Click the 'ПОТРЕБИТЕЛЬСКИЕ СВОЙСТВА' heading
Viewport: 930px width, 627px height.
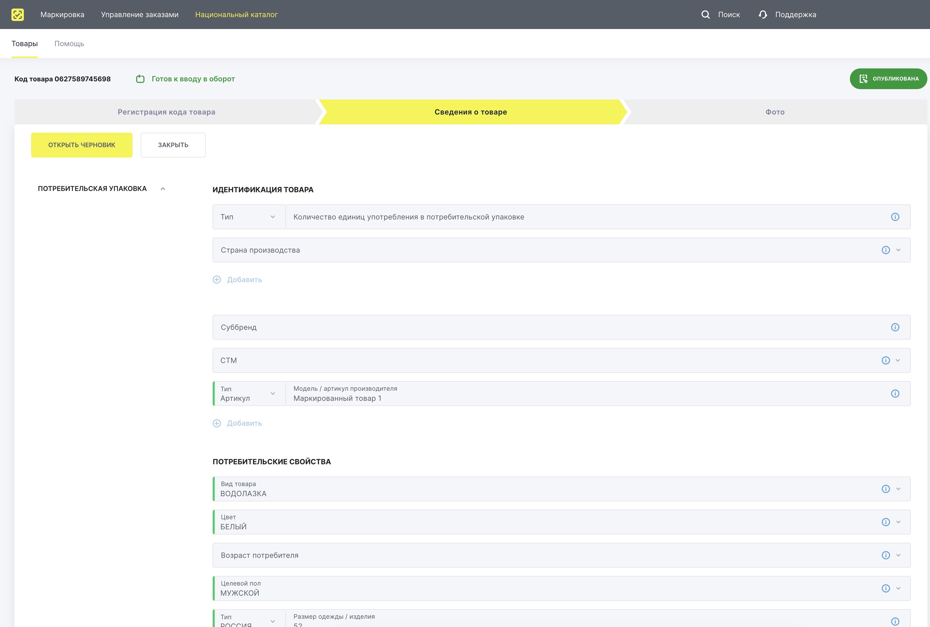272,461
